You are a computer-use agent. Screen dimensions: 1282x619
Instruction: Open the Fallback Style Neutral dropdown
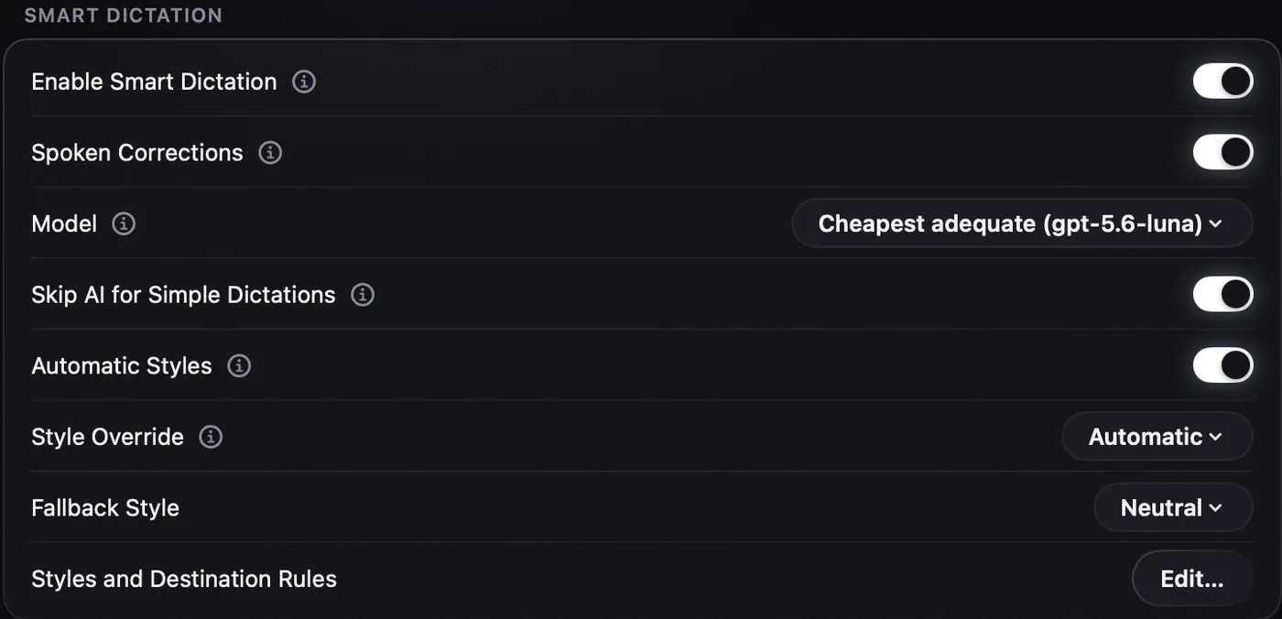point(1173,508)
